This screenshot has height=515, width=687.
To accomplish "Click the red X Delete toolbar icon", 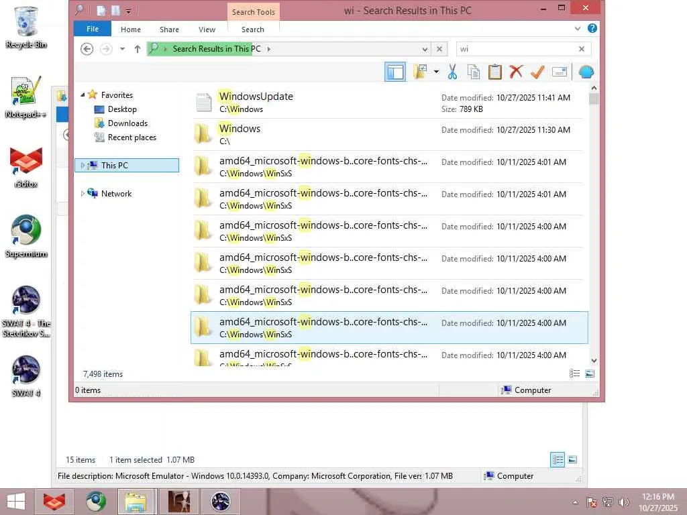I will (x=516, y=72).
